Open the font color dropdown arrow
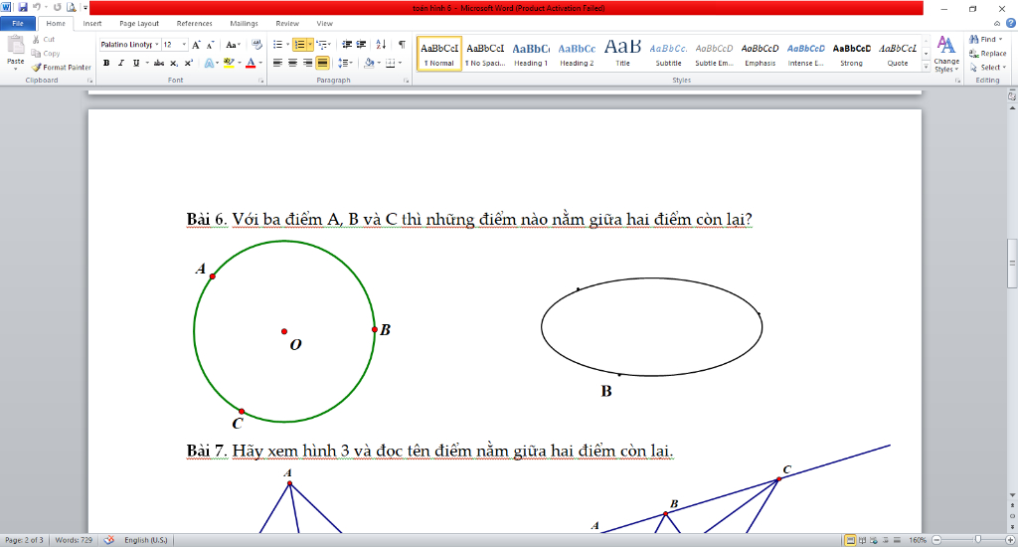This screenshot has height=547, width=1018. 260,63
